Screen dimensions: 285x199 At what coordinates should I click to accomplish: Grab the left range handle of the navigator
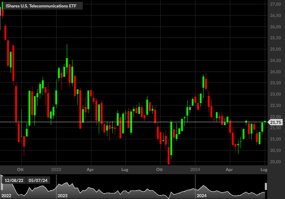[2, 186]
